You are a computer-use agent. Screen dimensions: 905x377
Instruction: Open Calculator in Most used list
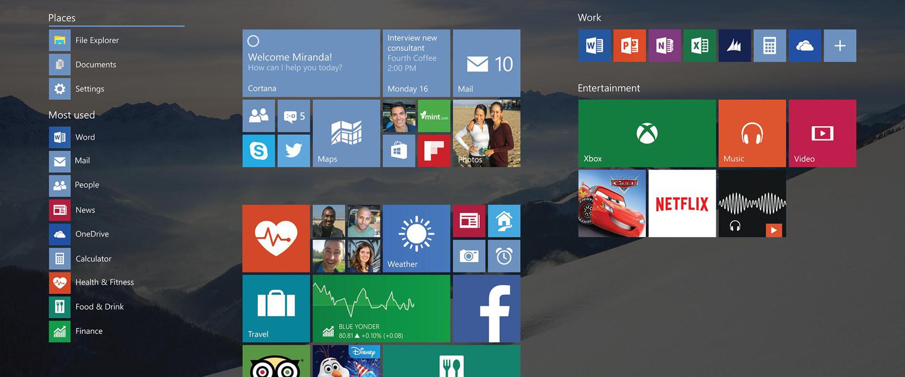pyautogui.click(x=80, y=259)
